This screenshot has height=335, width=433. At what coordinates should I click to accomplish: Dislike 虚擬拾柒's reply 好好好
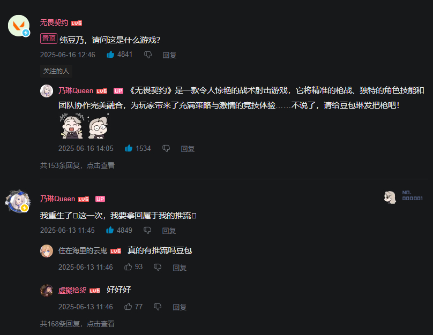point(158,307)
